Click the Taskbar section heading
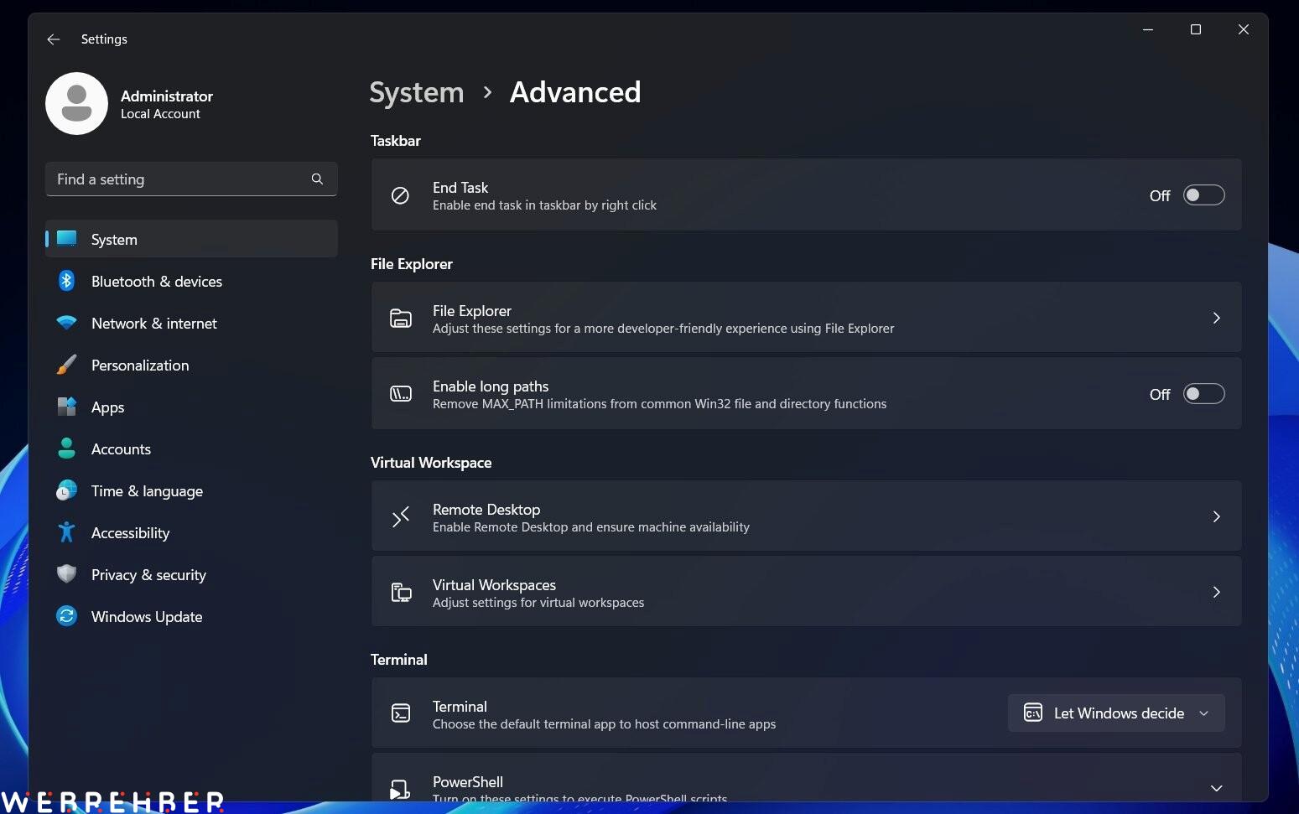The width and height of the screenshot is (1299, 814). [x=396, y=140]
